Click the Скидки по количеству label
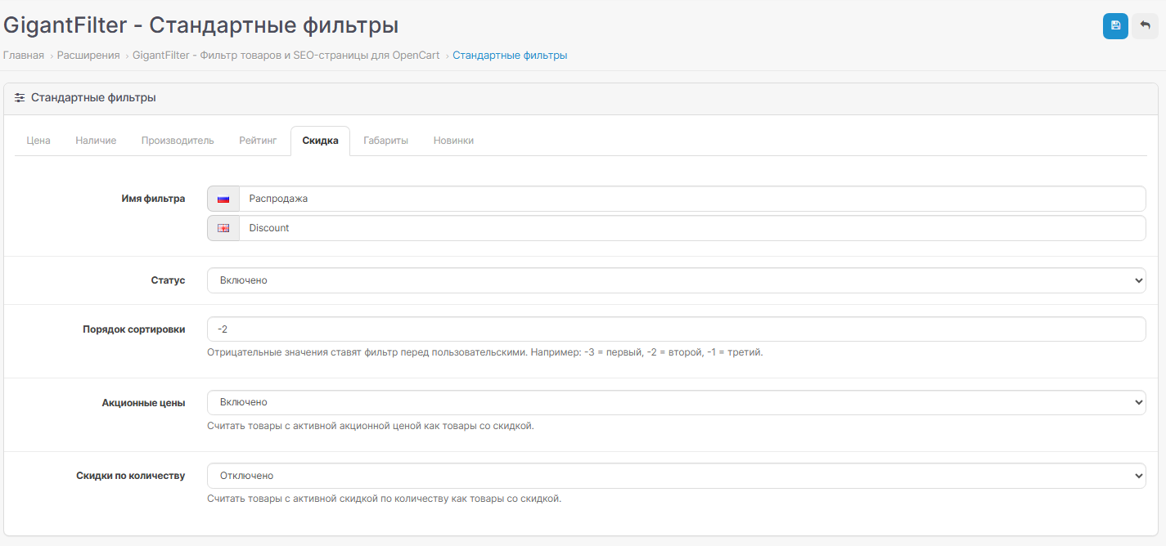The height and width of the screenshot is (546, 1166). coord(131,476)
